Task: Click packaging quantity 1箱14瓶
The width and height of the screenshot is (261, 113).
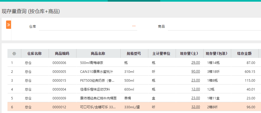Action: [213, 63]
